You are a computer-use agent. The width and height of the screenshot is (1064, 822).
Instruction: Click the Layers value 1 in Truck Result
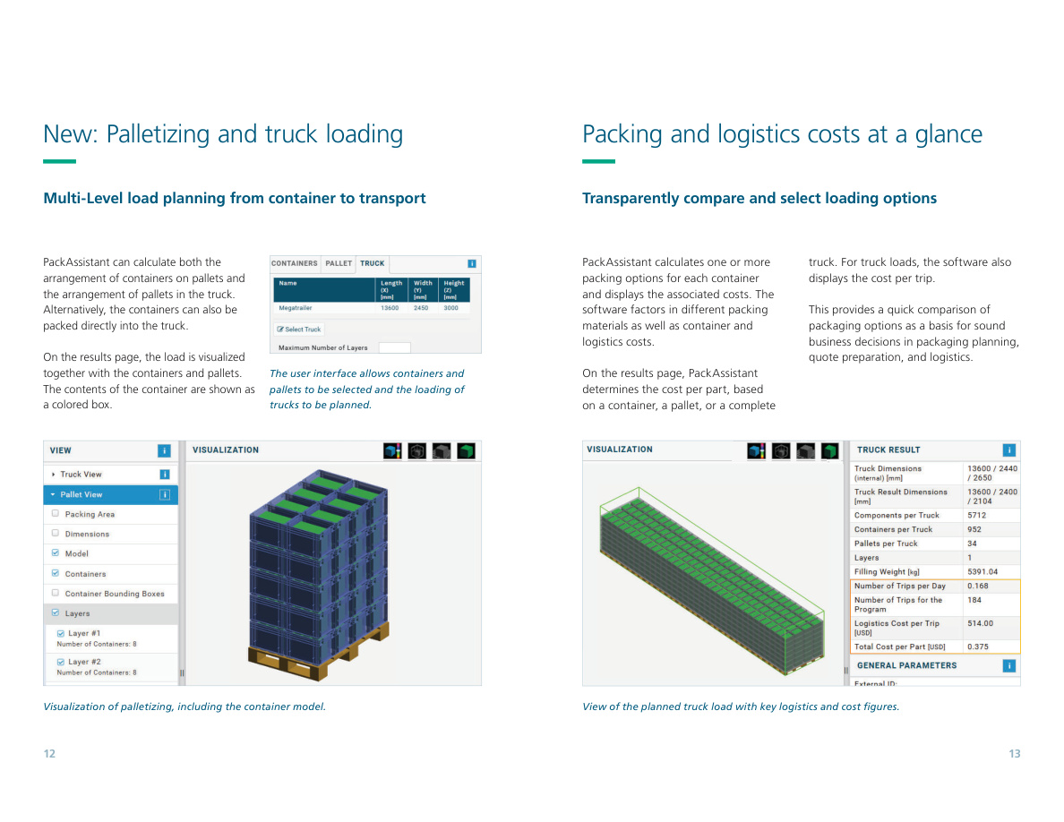pos(970,558)
